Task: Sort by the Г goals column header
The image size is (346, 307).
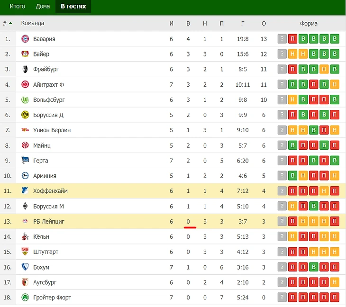Action: [x=243, y=23]
